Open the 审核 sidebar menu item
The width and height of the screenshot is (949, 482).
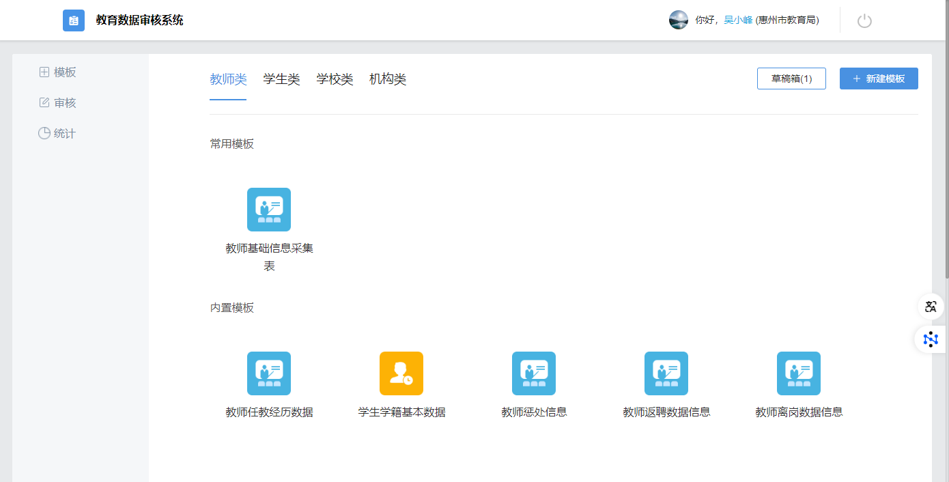click(58, 103)
